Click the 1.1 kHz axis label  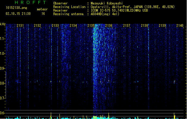[x=2, y=39]
